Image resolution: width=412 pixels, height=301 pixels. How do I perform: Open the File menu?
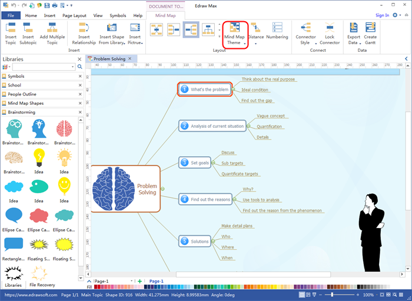(x=11, y=15)
